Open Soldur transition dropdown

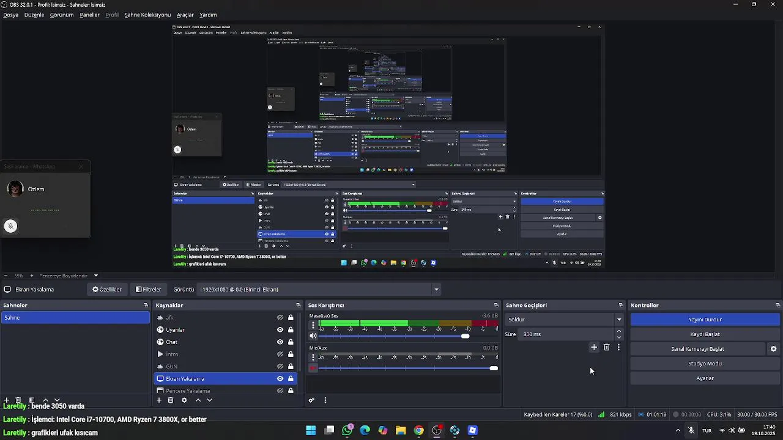tap(564, 320)
